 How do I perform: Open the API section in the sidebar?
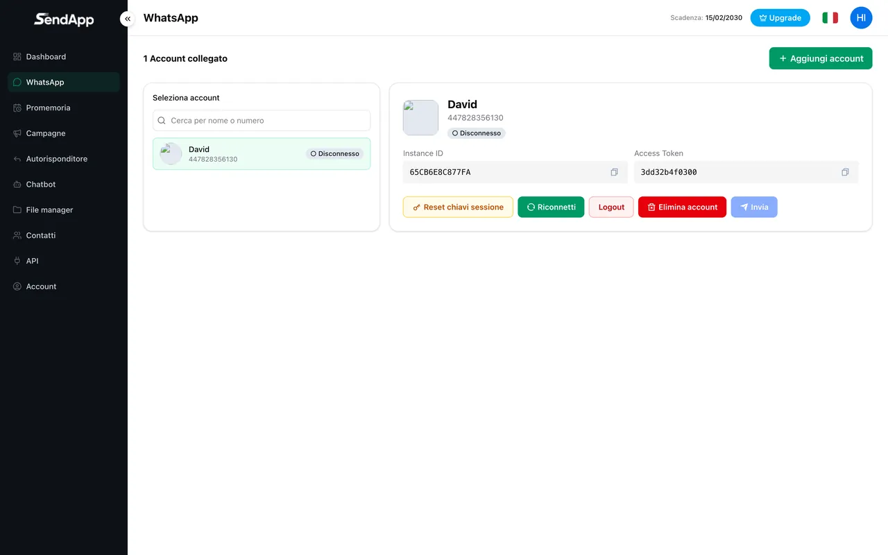click(64, 261)
